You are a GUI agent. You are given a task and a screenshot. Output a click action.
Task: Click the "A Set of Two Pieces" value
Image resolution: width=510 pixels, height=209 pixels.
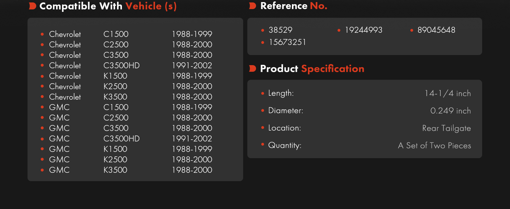pyautogui.click(x=434, y=146)
